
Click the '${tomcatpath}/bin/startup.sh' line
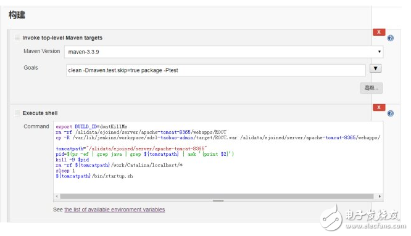(94, 176)
